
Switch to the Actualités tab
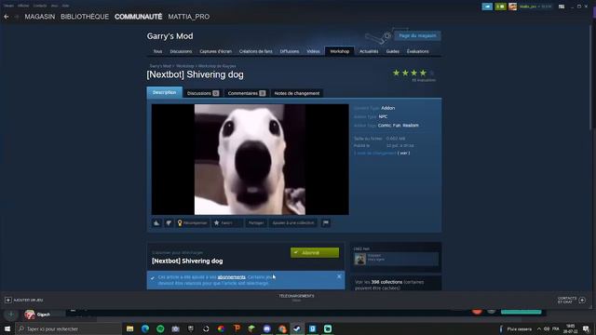click(x=369, y=51)
